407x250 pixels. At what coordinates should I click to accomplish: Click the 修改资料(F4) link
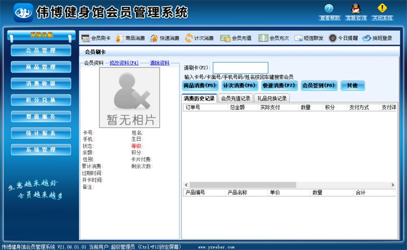124,63
